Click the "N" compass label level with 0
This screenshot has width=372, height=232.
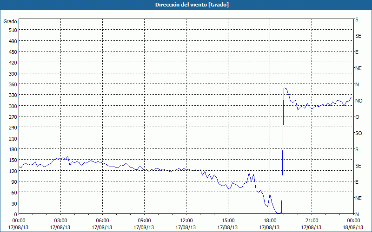357,214
